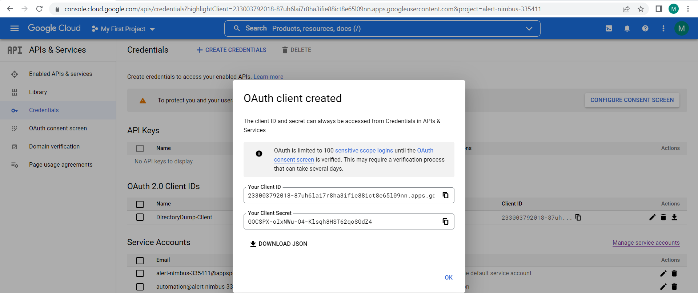698x293 pixels.
Task: Open Google Cloud settings three-dot menu
Action: [x=663, y=28]
